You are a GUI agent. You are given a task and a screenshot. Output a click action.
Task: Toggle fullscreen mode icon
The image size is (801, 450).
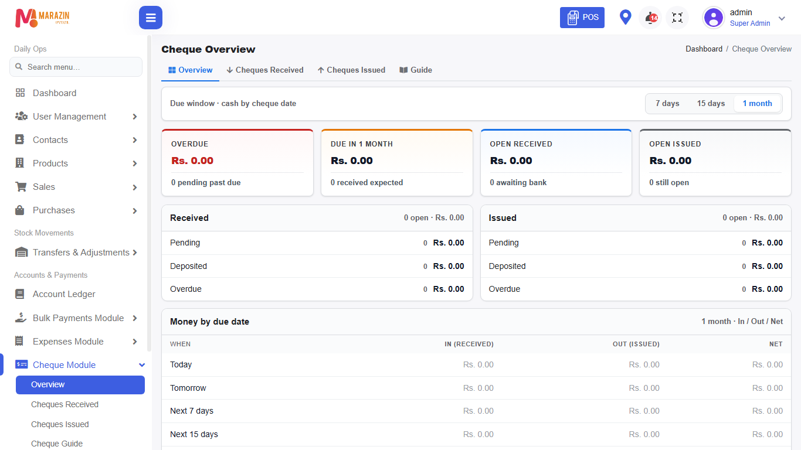pyautogui.click(x=677, y=18)
